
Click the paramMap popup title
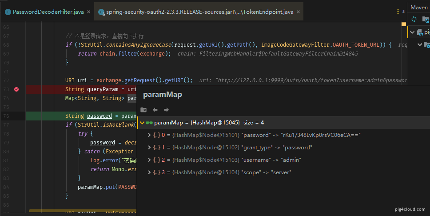point(162,94)
